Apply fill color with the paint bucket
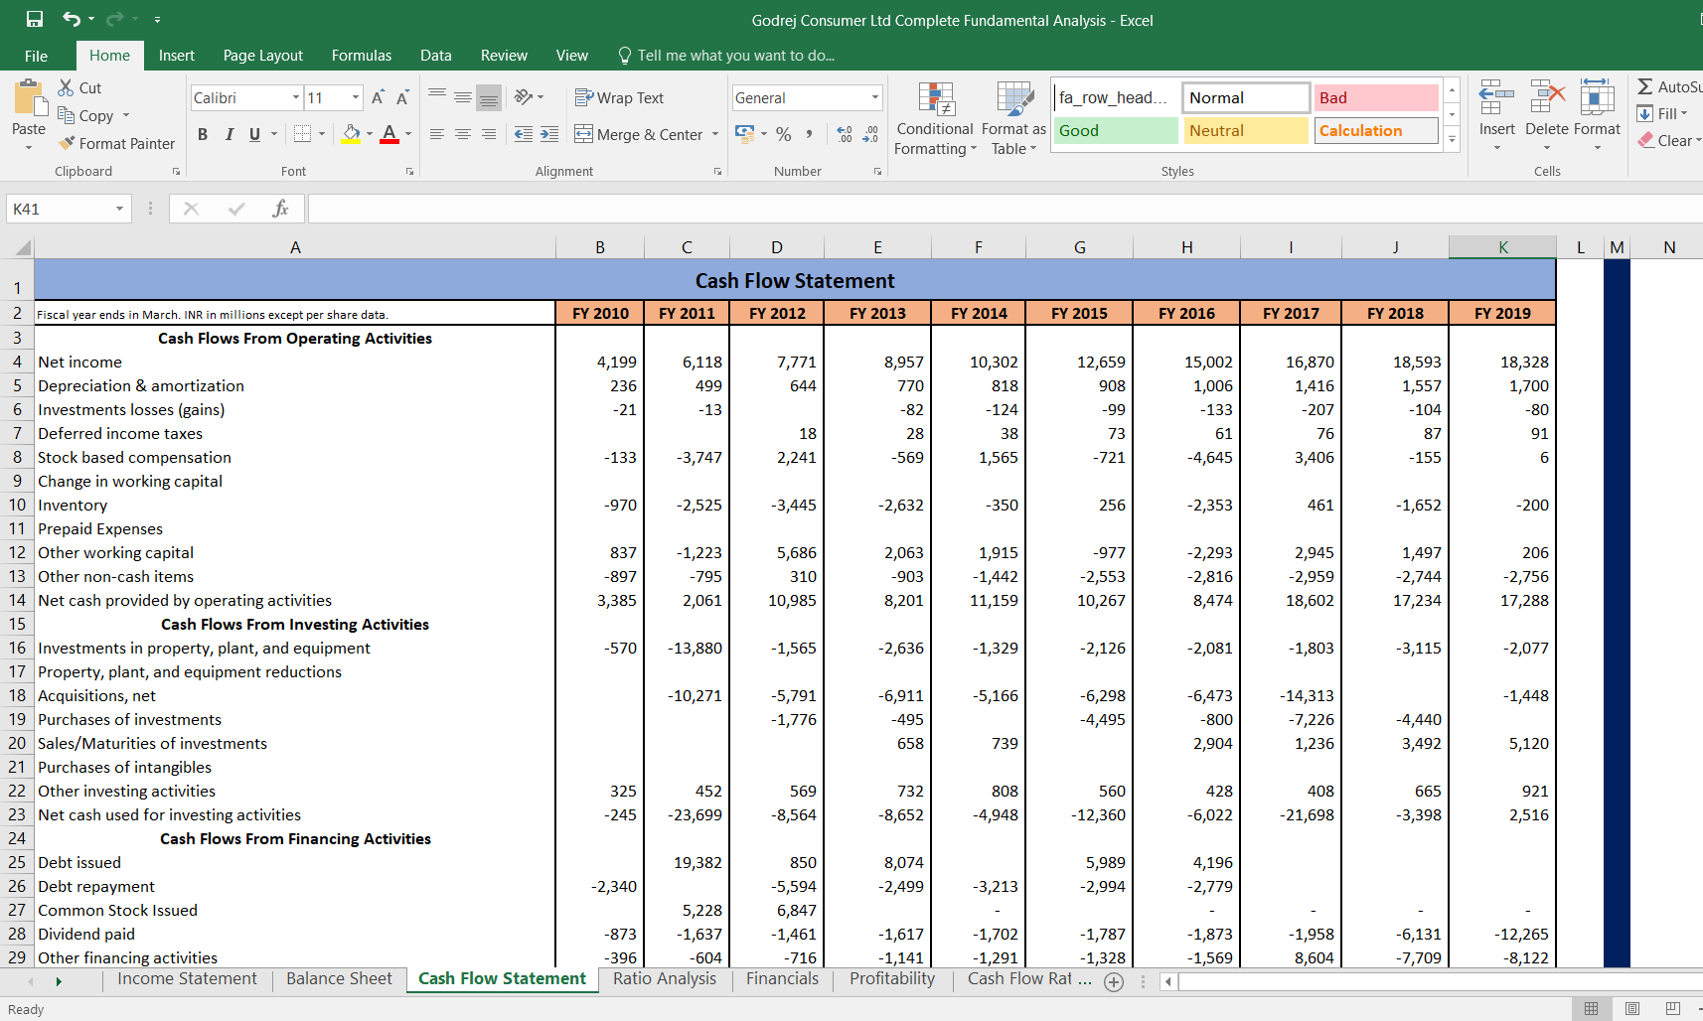 click(351, 133)
